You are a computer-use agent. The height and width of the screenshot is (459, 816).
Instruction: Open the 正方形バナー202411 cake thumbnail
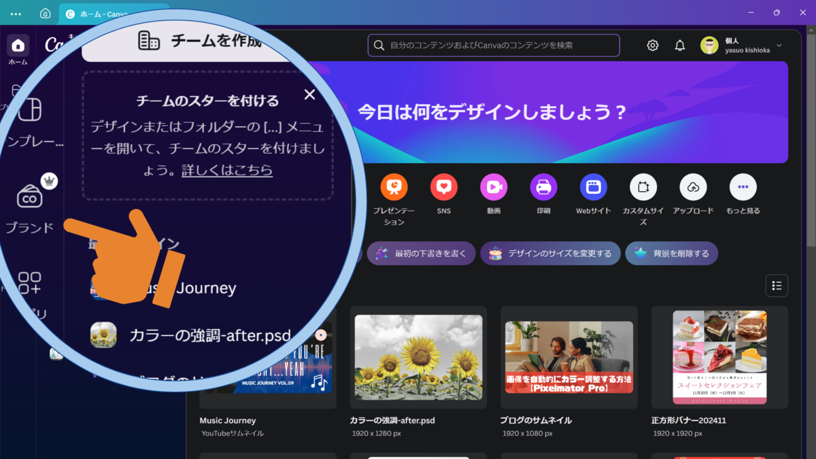pyautogui.click(x=720, y=357)
